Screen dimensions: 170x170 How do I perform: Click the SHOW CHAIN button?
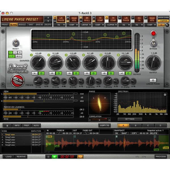tap(163, 18)
